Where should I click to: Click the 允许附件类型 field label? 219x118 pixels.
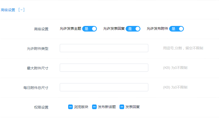coord(38,49)
